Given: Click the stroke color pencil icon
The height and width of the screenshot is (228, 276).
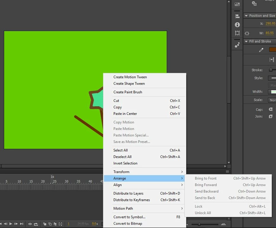Looking at the screenshot, I should tap(261, 50).
